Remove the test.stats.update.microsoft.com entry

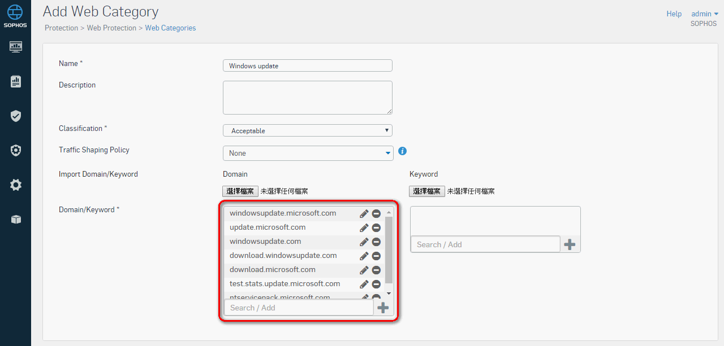tap(376, 284)
